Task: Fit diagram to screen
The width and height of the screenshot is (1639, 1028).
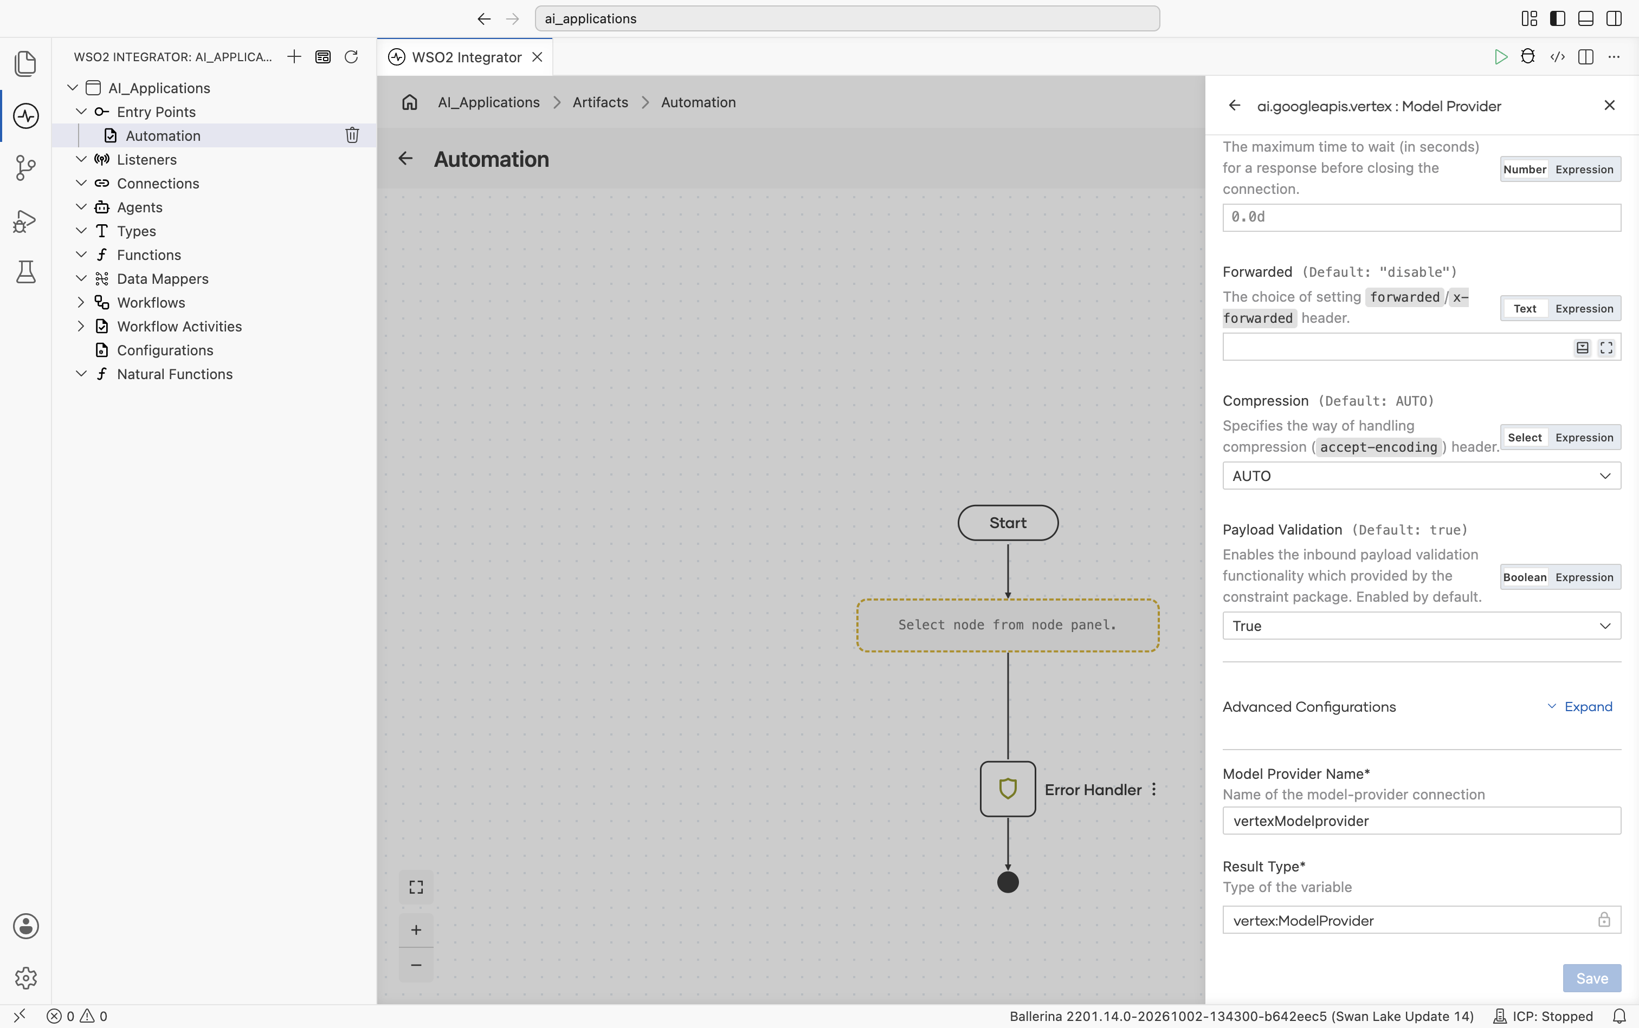Action: pos(416,887)
